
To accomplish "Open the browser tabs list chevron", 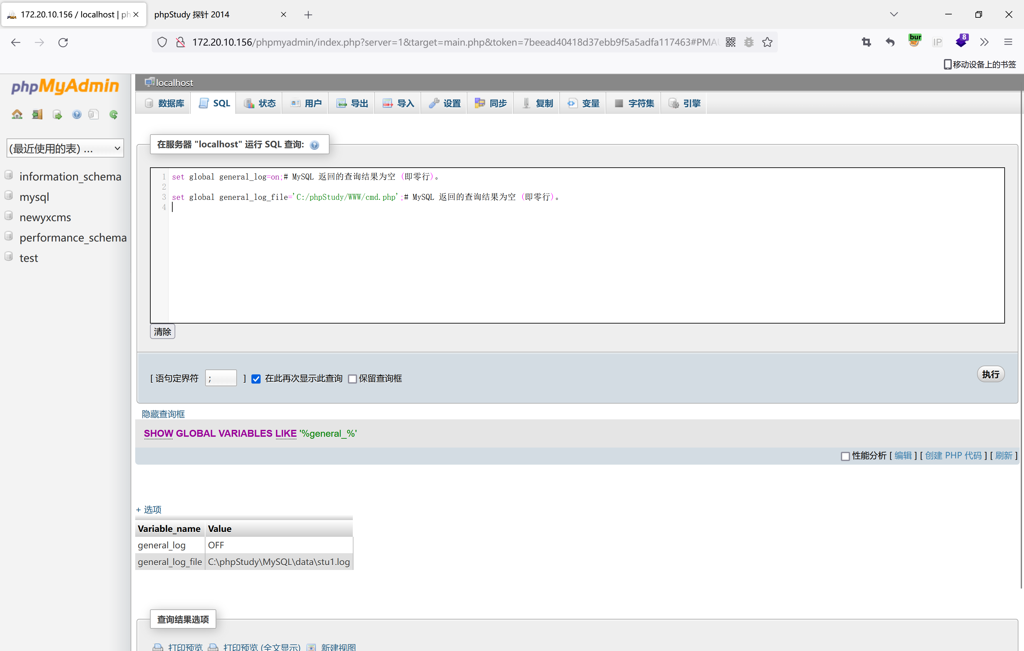I will (x=894, y=14).
